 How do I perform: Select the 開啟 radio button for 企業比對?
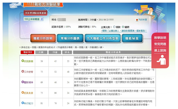click(x=114, y=27)
